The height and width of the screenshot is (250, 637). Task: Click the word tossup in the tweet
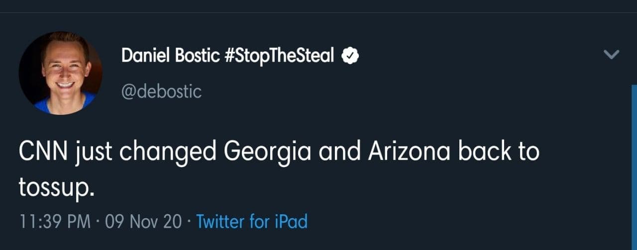point(54,187)
